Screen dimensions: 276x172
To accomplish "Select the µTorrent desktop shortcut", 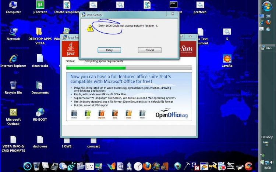I will pos(40,7).
